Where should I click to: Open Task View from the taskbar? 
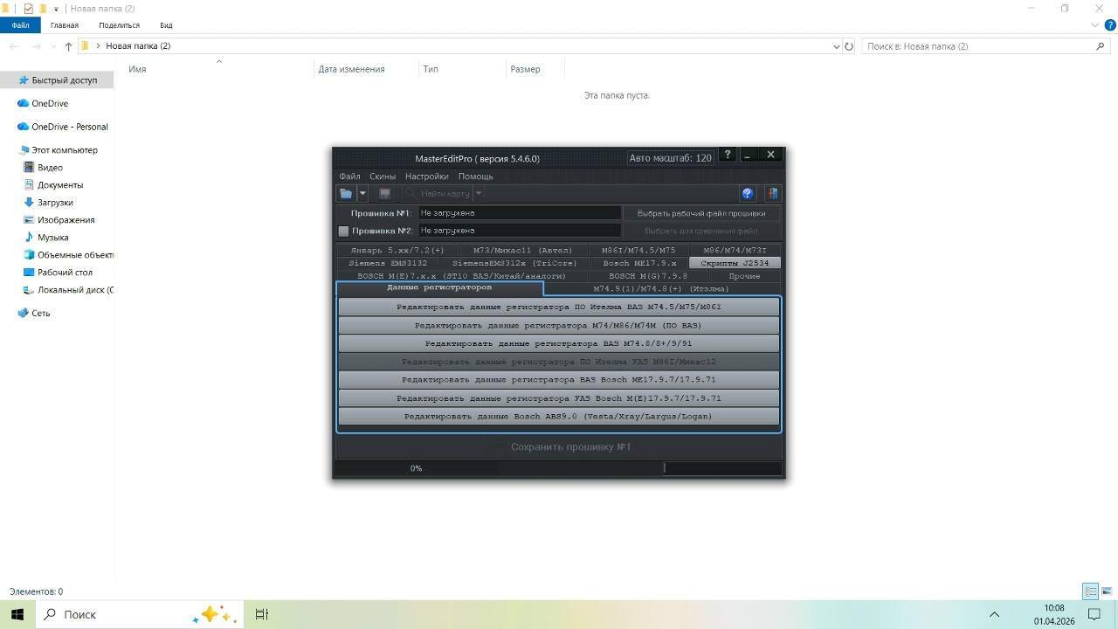click(x=261, y=614)
